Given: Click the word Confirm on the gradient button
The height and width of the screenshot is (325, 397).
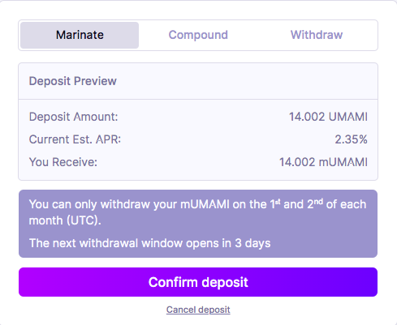Looking at the screenshot, I should (x=173, y=282).
